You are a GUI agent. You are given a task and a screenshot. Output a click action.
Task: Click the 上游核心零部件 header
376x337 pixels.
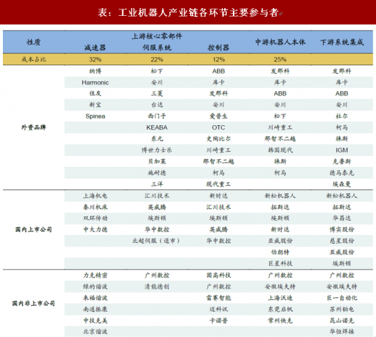tap(157, 36)
